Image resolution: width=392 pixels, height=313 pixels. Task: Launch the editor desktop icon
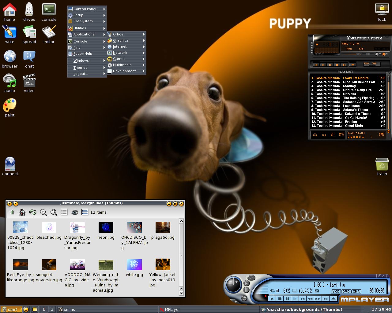point(49,35)
